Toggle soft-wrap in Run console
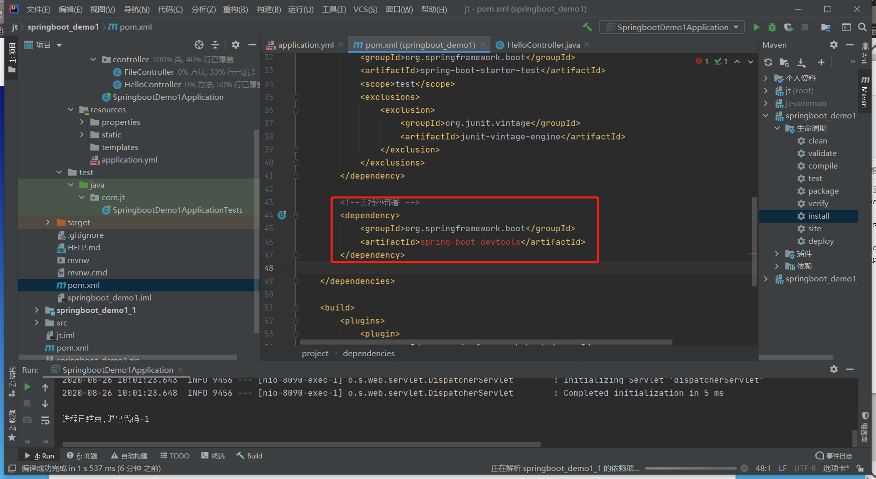 click(x=45, y=420)
